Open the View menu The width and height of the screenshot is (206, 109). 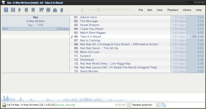160,10
